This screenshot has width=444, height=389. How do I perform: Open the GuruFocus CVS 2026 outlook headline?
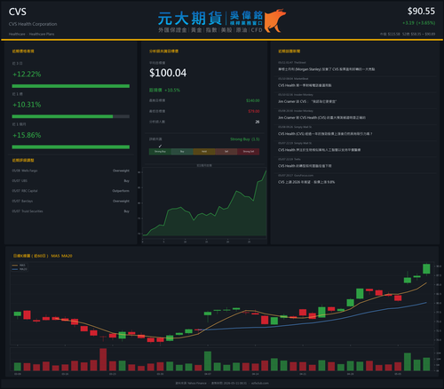point(306,182)
